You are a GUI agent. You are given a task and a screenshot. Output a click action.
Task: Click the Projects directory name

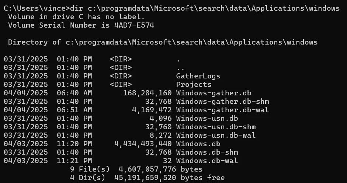pyautogui.click(x=194, y=84)
